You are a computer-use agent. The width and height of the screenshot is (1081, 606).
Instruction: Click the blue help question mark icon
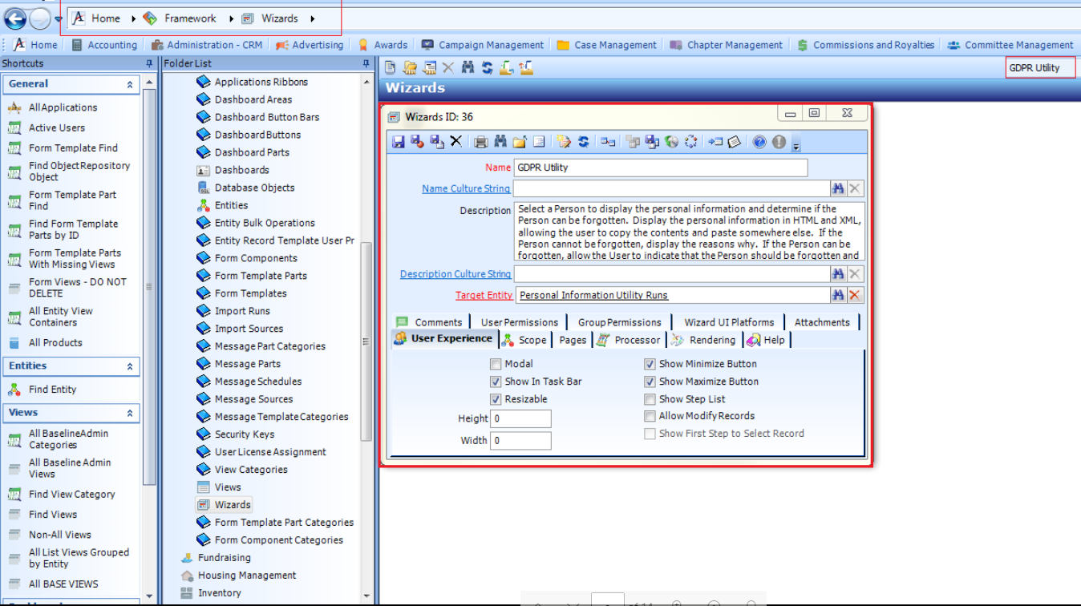[x=759, y=142]
